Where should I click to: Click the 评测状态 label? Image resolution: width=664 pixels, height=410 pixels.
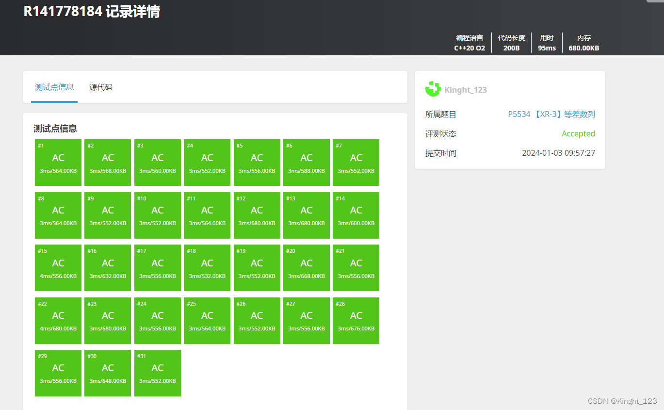click(x=441, y=134)
